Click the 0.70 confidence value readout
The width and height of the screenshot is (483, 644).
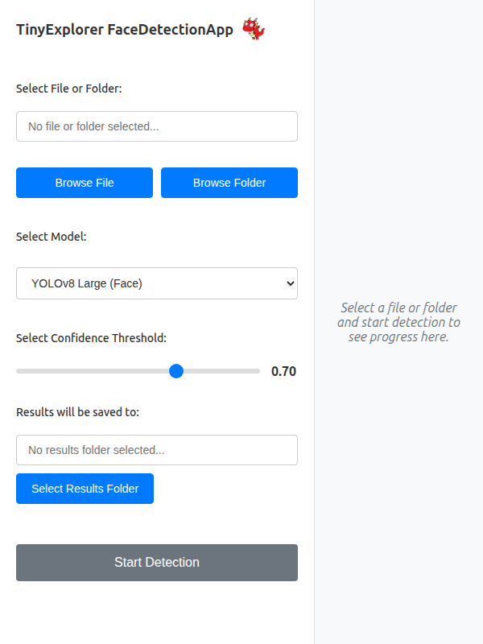coord(283,371)
